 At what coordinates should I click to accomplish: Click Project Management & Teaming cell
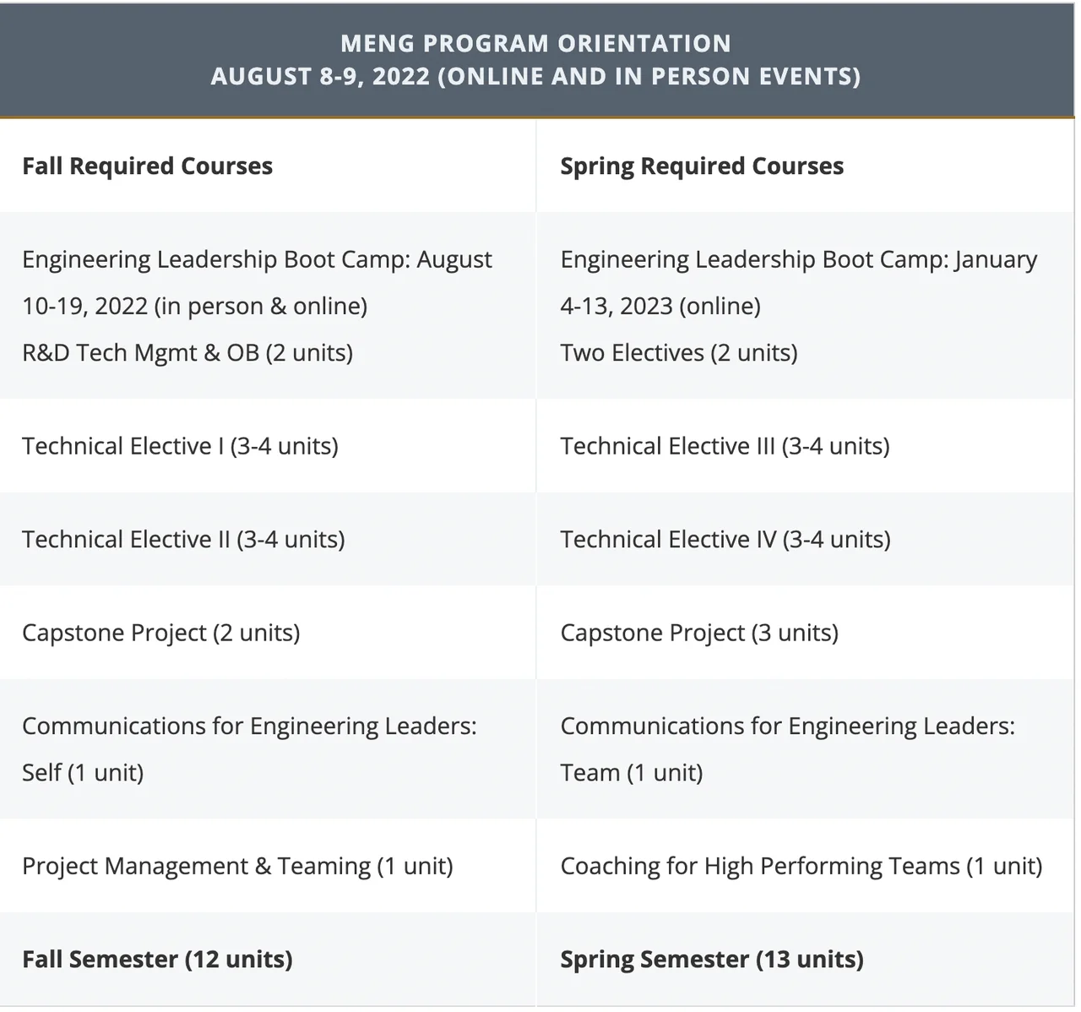pyautogui.click(x=237, y=866)
